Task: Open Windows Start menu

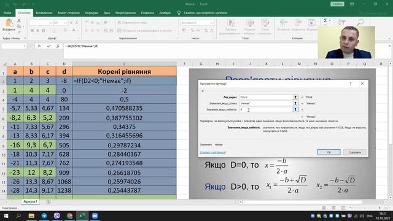Action: coord(6,215)
